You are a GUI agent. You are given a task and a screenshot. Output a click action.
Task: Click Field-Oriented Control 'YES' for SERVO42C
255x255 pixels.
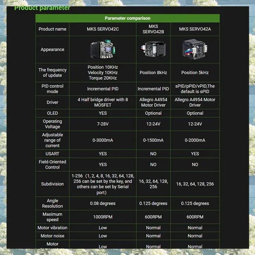[x=103, y=164]
